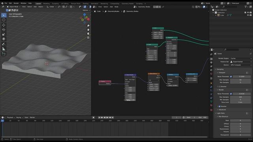Jump to the timeline start frame

(99, 118)
